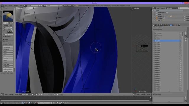Screen dimensions: 189x106
Task: Click the Weight Gradient button
Action: tap(8, 69)
